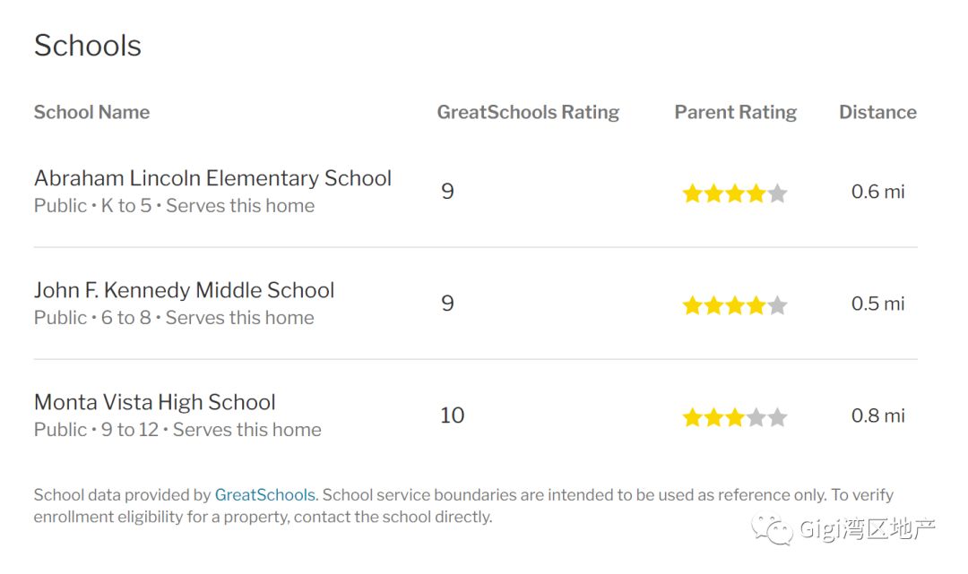Click the Schools section heading

tap(88, 46)
